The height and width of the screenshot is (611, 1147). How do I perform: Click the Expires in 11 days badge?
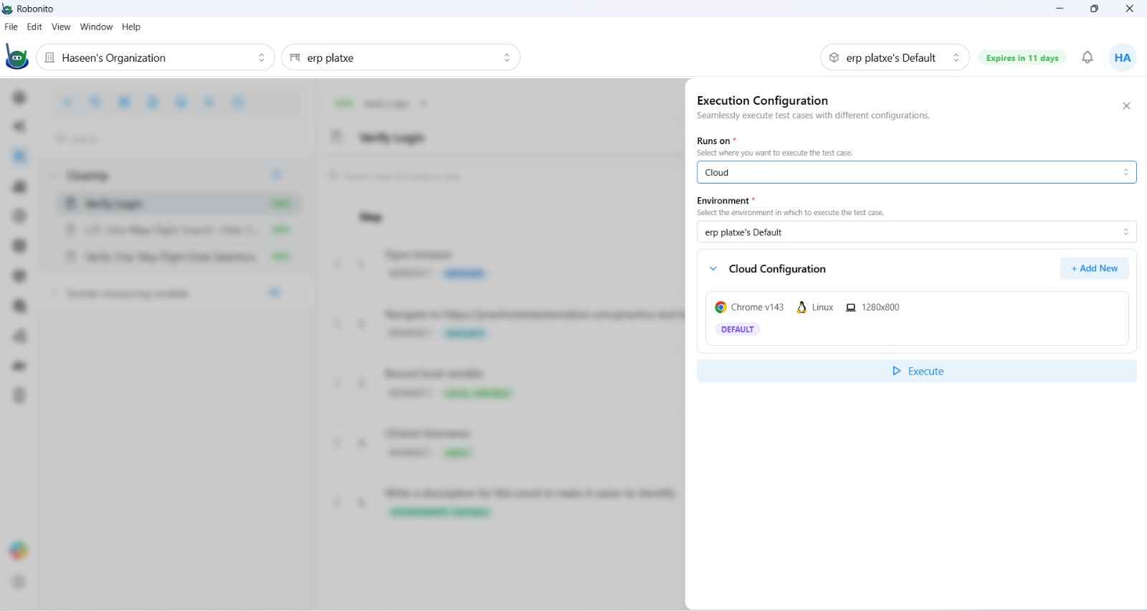(1022, 58)
